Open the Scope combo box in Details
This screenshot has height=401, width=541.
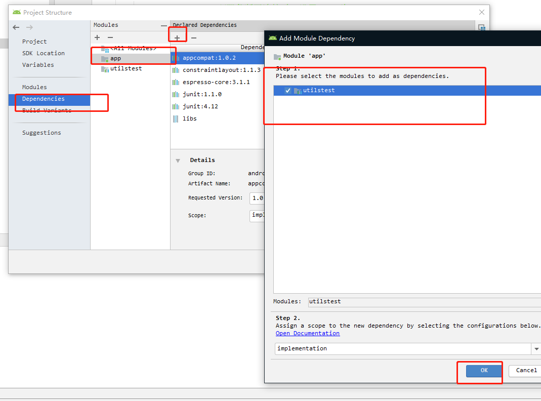257,215
